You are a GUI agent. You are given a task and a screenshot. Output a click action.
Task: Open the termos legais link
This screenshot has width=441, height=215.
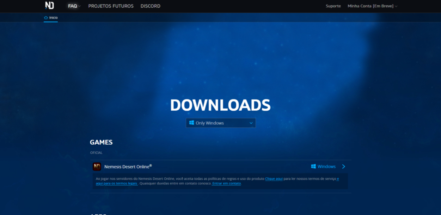coord(117,183)
